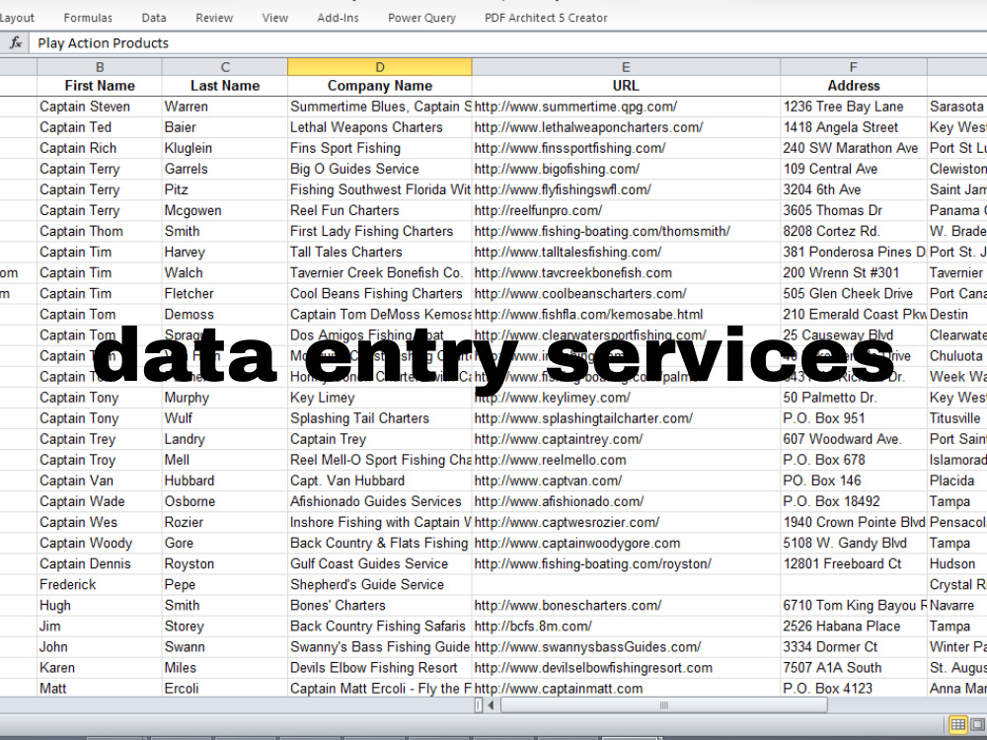Select the Address column header F
This screenshot has height=740, width=987.
[x=853, y=66]
